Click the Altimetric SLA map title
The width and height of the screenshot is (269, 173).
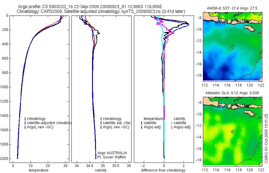(x=232, y=93)
